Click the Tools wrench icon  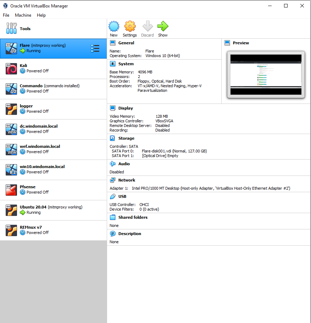coord(11,28)
